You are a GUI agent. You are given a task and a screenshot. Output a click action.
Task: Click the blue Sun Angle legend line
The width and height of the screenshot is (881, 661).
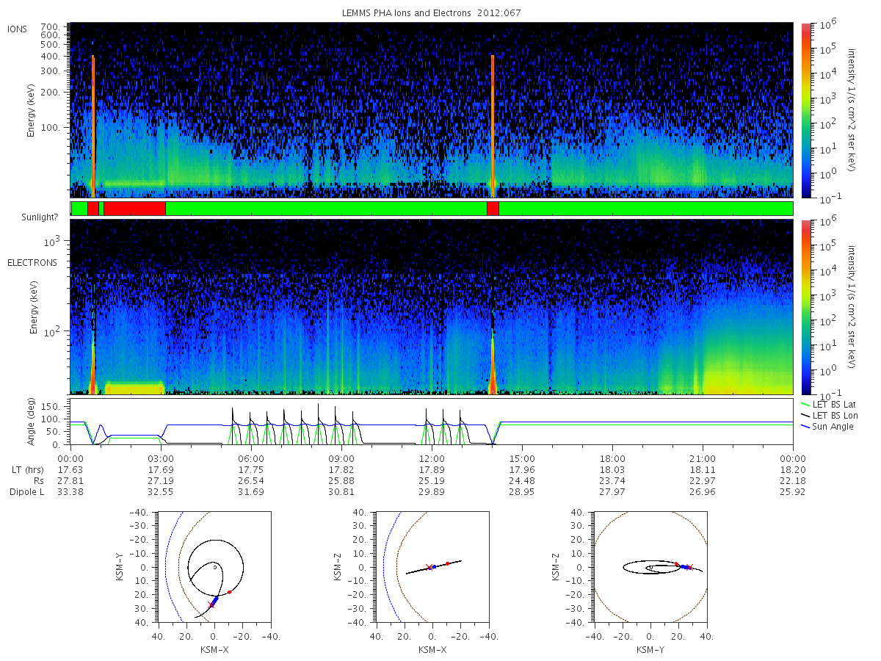[805, 427]
